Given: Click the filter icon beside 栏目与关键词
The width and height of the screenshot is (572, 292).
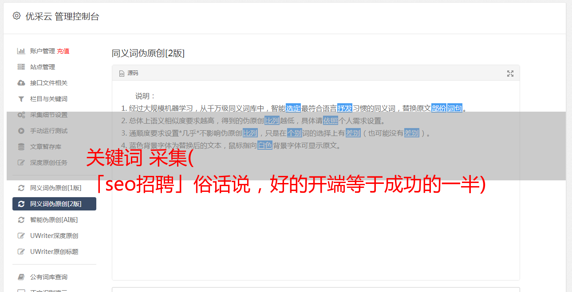Looking at the screenshot, I should [21, 99].
